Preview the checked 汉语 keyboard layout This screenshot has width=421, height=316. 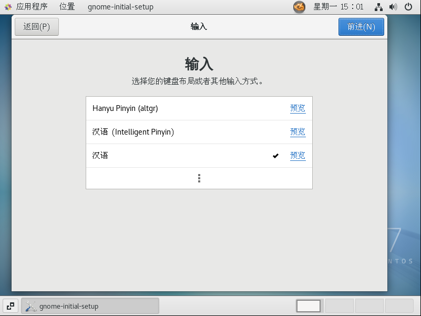(298, 156)
